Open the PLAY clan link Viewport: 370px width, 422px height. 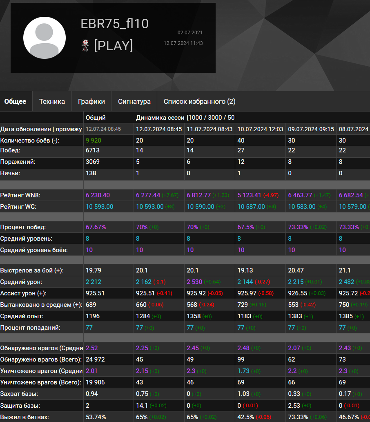pyautogui.click(x=113, y=45)
